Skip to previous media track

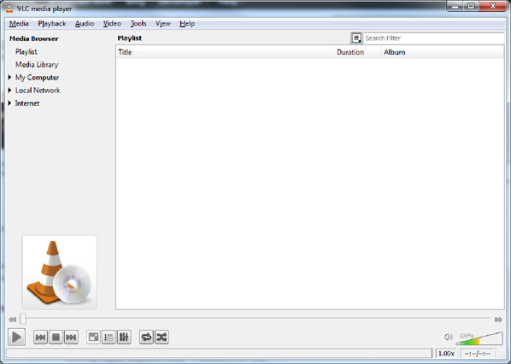(x=40, y=337)
